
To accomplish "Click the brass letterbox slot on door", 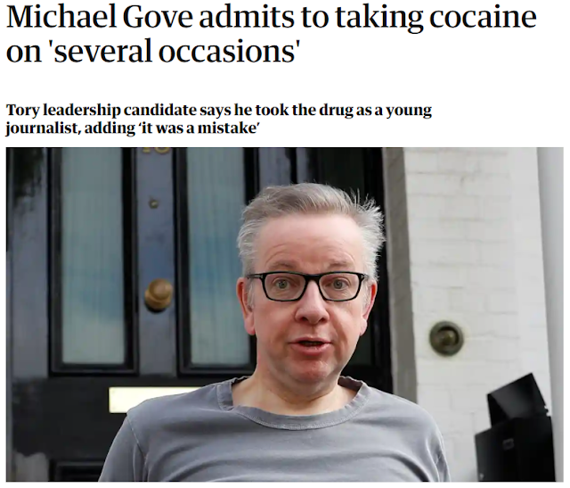I will (145, 398).
